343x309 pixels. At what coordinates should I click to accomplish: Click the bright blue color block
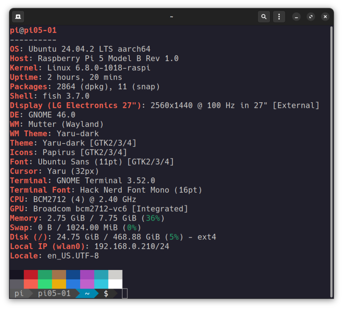pyautogui.click(x=73, y=284)
